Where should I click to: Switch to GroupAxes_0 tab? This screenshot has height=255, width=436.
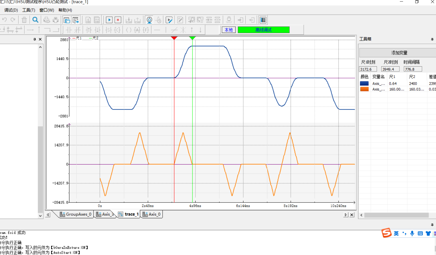pyautogui.click(x=76, y=214)
